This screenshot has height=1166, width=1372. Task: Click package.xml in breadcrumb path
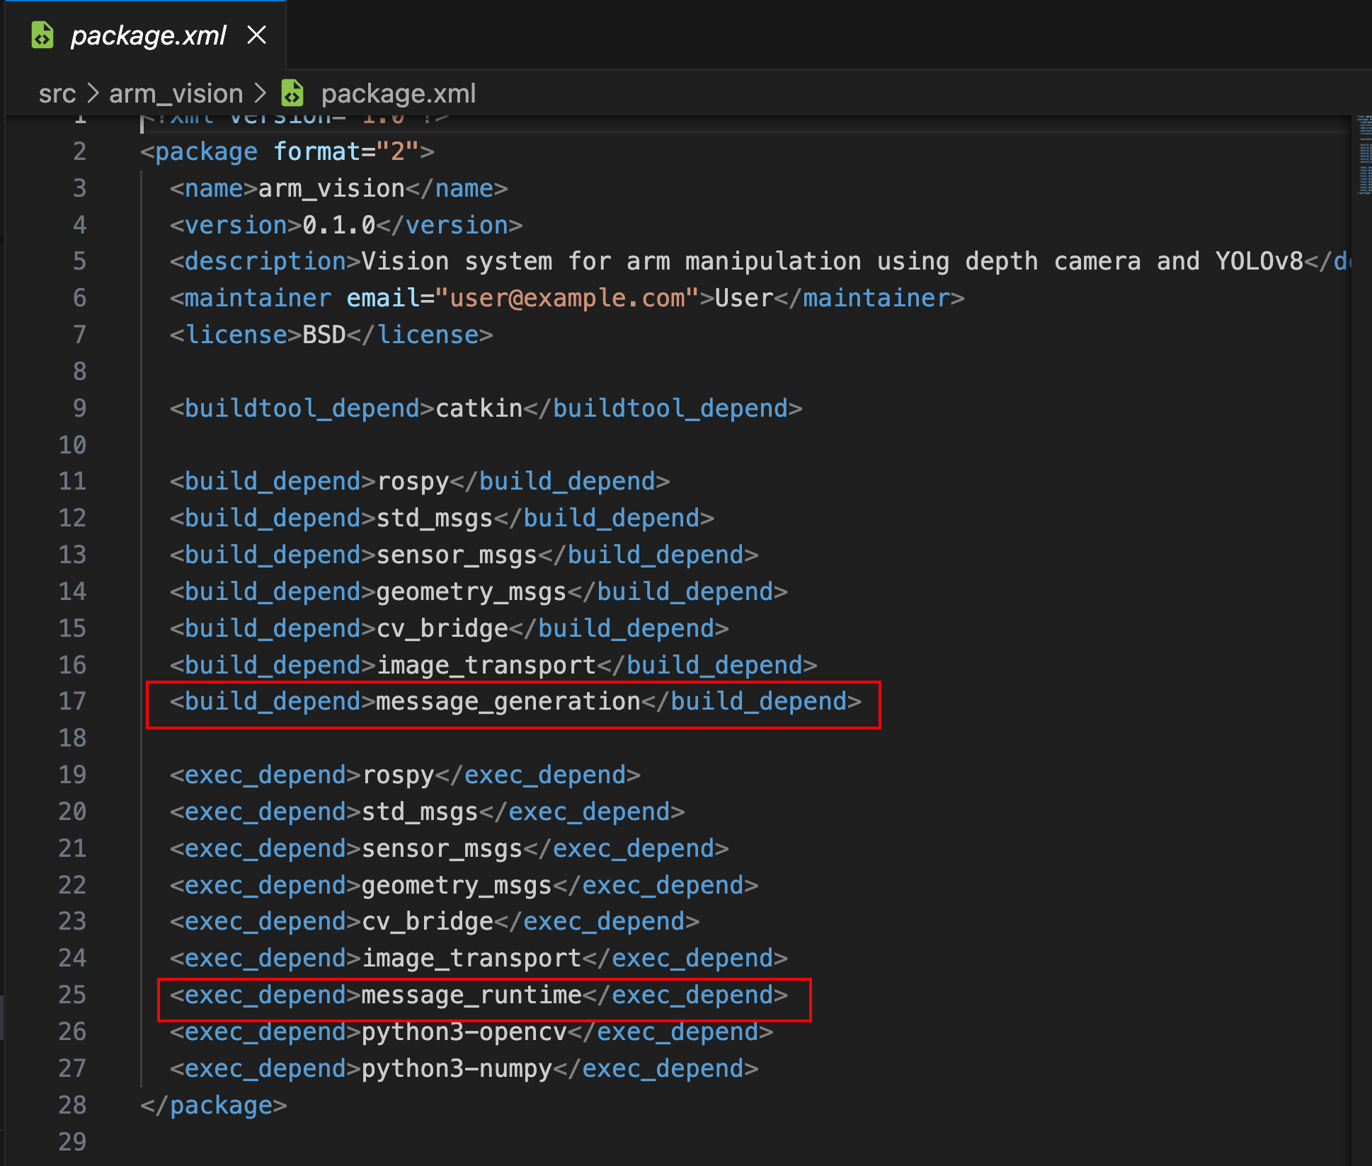(398, 93)
